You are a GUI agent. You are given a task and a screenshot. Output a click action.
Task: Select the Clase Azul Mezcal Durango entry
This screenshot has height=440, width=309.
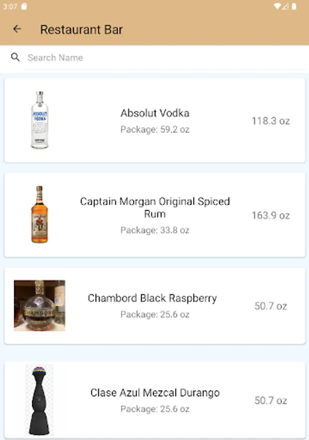coord(154,399)
